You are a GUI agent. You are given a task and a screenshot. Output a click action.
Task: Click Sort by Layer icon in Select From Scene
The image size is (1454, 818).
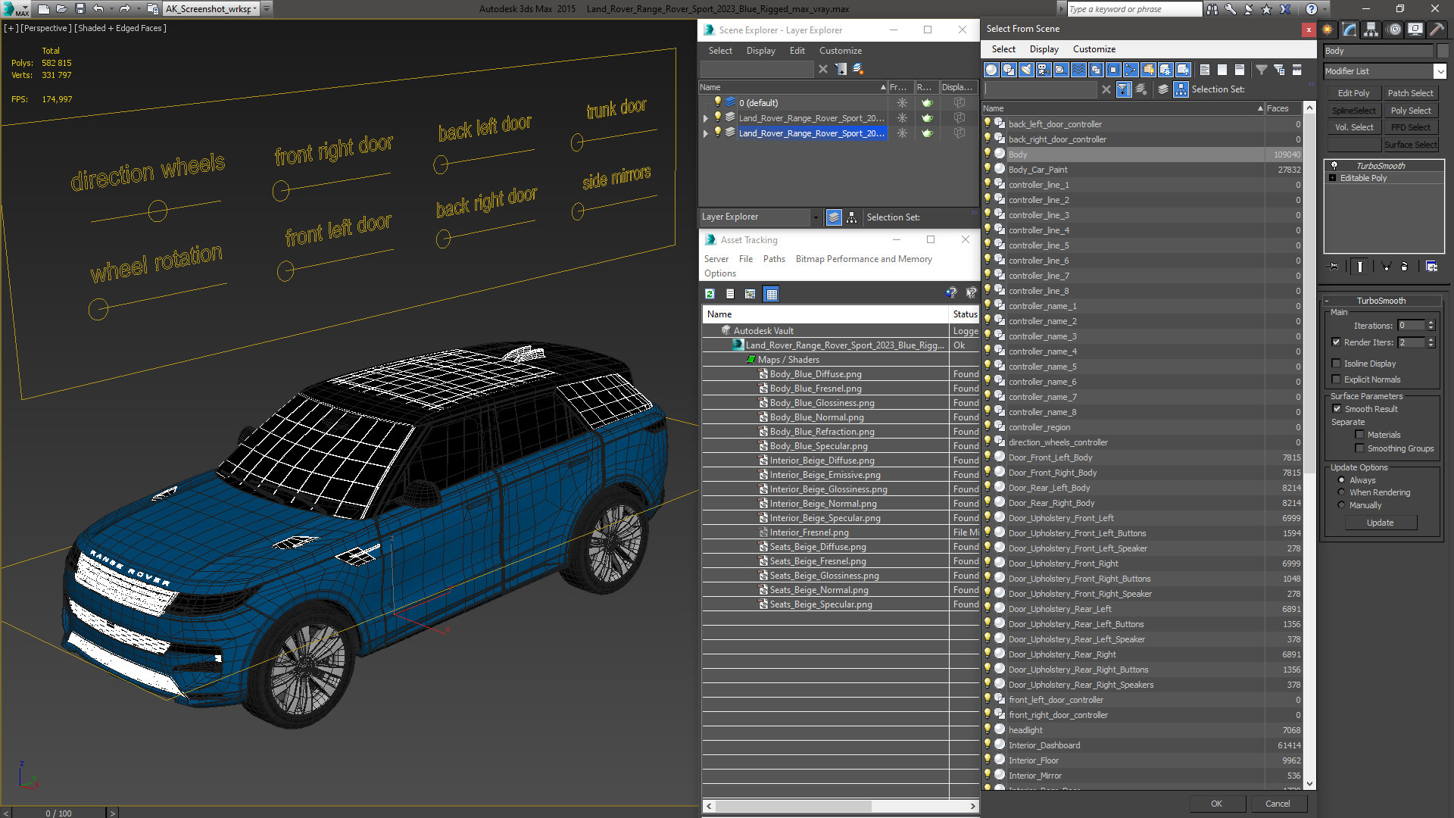(x=1163, y=89)
